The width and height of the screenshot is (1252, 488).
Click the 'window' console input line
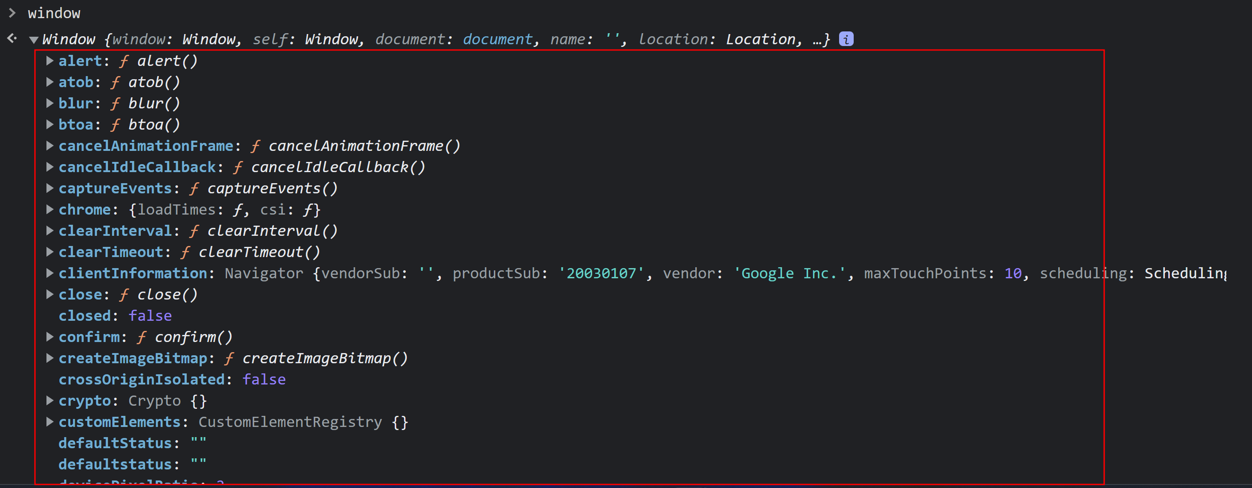[x=54, y=13]
